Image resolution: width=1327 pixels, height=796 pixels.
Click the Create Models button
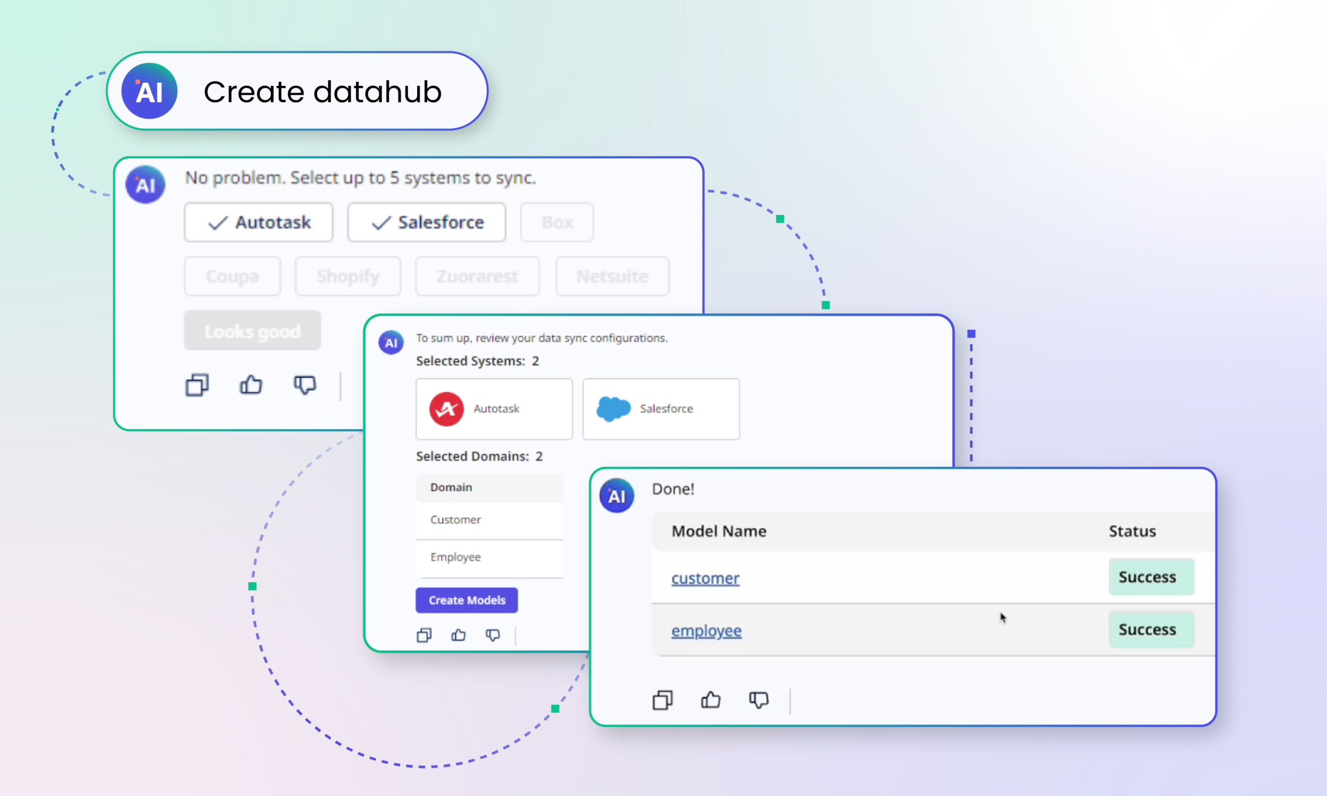click(468, 600)
